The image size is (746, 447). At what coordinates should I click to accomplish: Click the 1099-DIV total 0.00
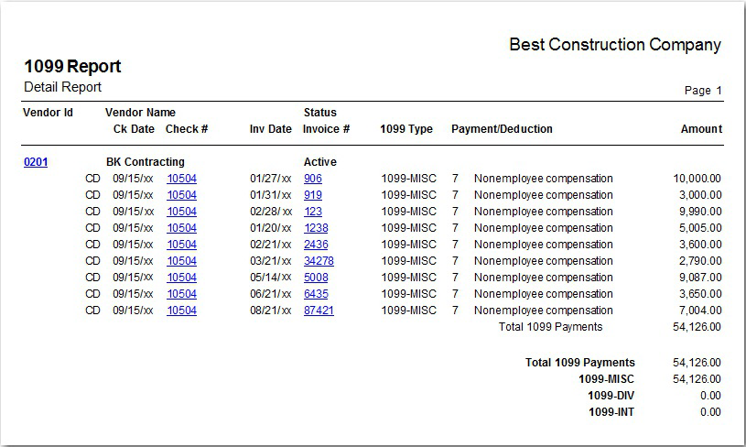[x=710, y=396]
